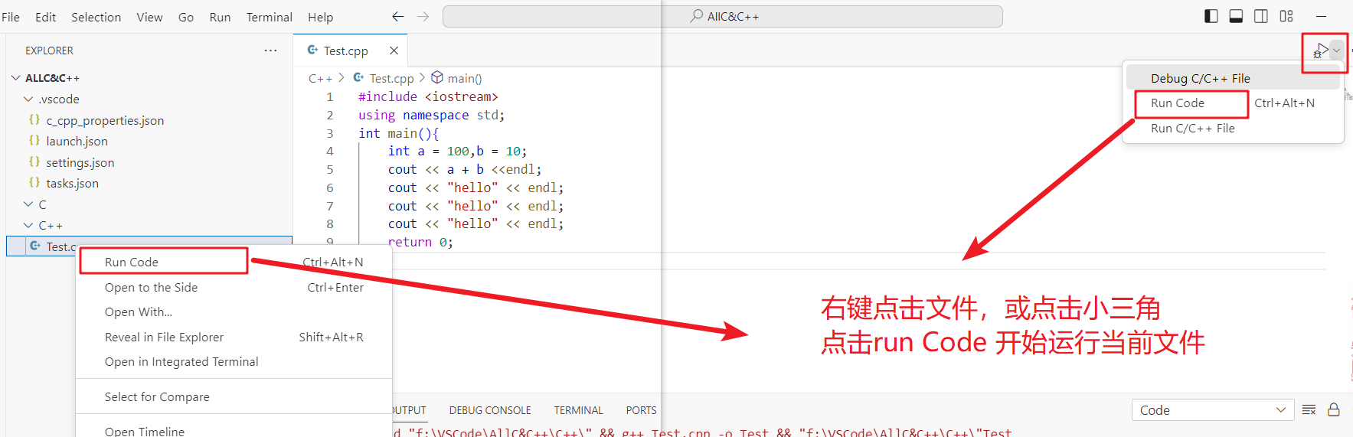Image resolution: width=1353 pixels, height=437 pixels.
Task: Select Select for Compare
Action: pyautogui.click(x=234, y=397)
